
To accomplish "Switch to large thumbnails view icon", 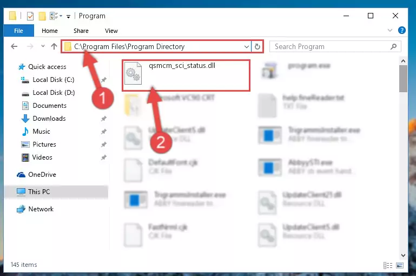I will click(400, 265).
